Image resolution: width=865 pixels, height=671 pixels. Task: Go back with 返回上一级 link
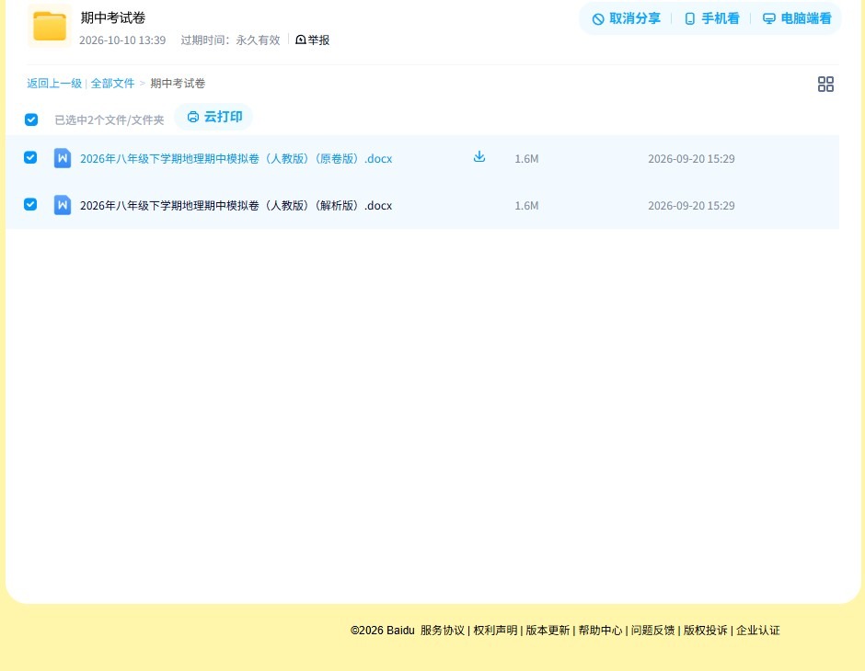(x=54, y=84)
